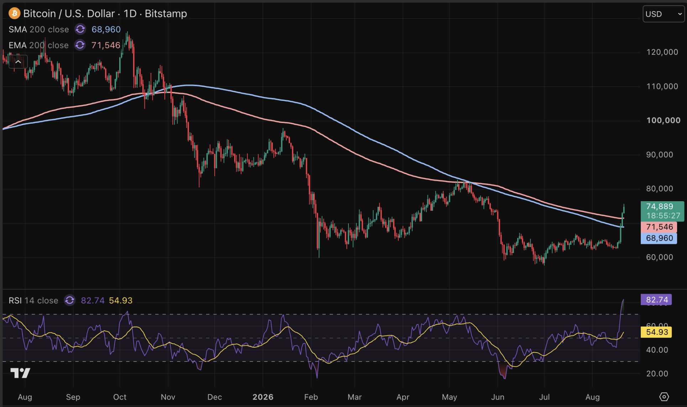Click the refresh icon beside SMA 200 close
The width and height of the screenshot is (687, 407).
[x=80, y=29]
